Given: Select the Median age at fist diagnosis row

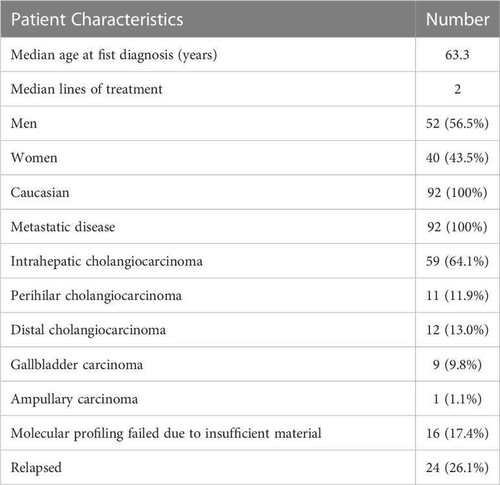Looking at the screenshot, I should (250, 55).
